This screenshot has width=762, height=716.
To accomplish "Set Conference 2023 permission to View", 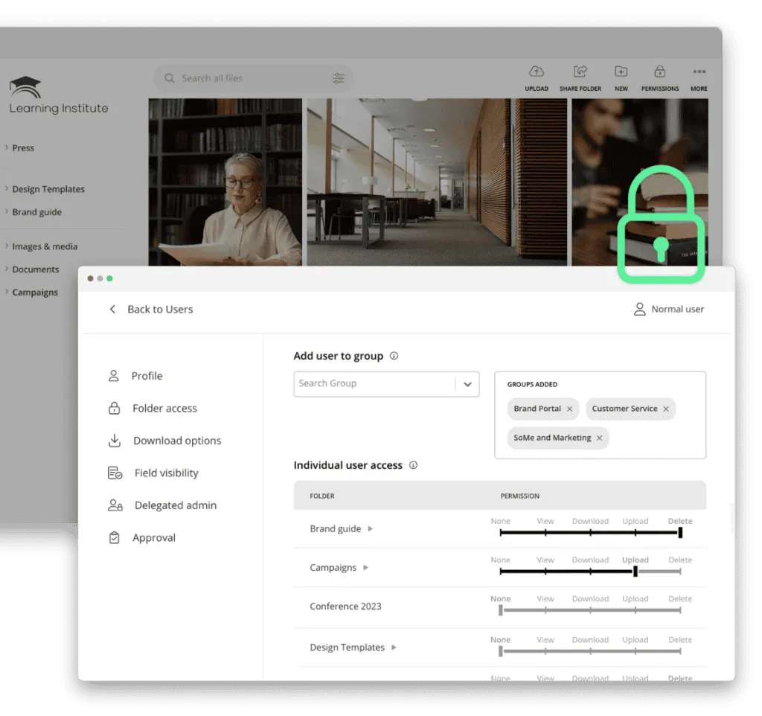I will pyautogui.click(x=545, y=610).
